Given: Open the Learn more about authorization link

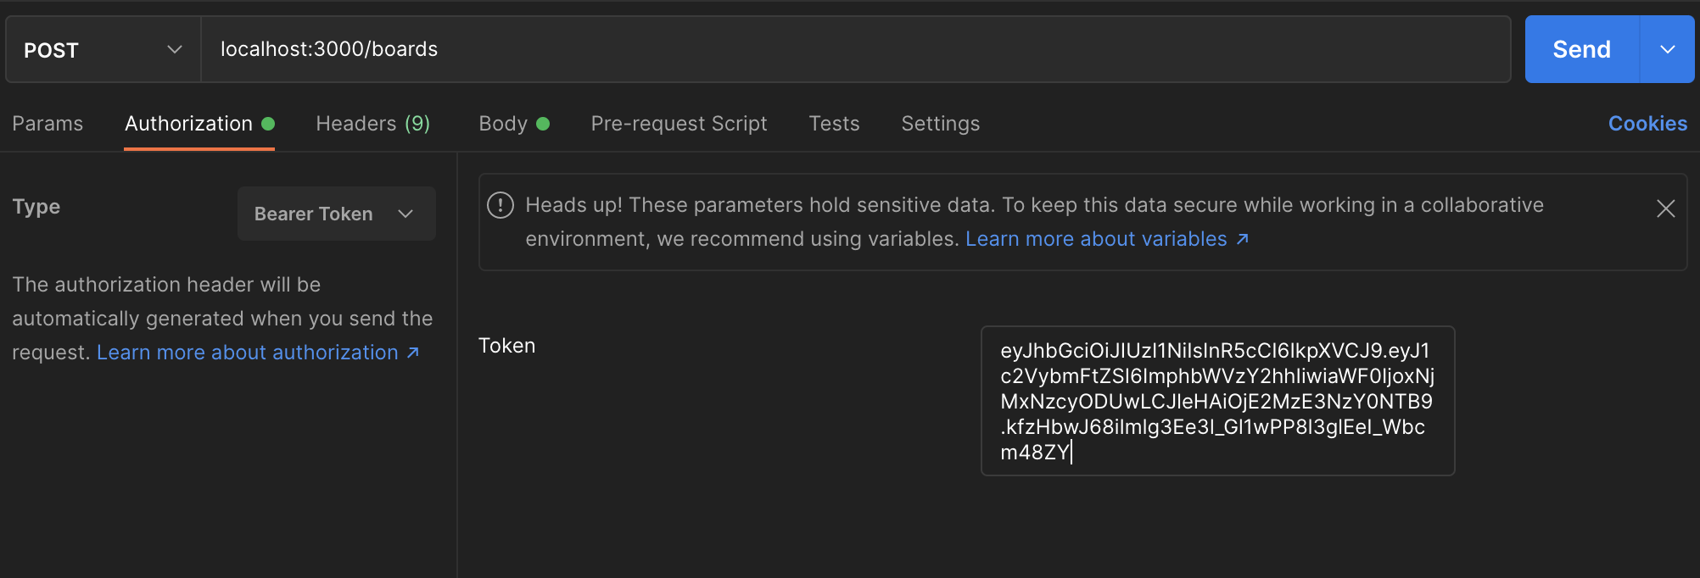Looking at the screenshot, I should pos(247,353).
